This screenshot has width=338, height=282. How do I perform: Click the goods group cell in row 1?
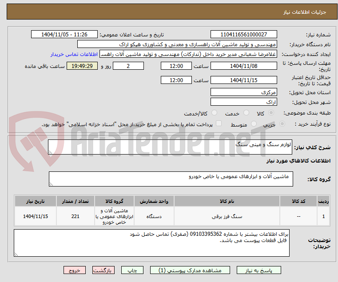point(114,216)
